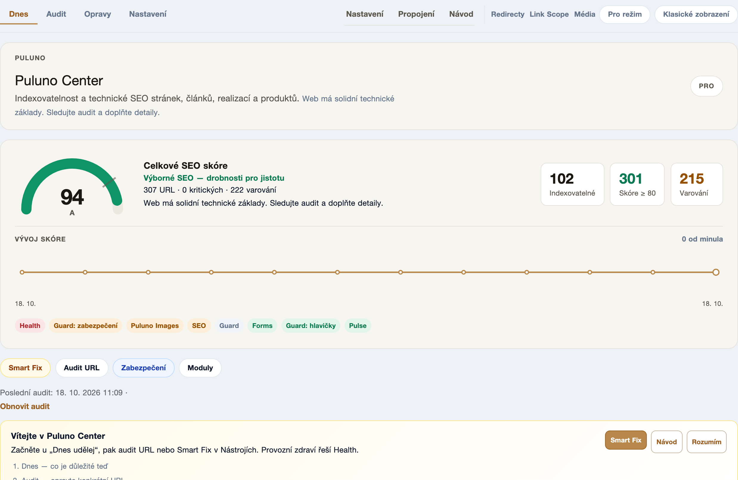Image resolution: width=738 pixels, height=480 pixels.
Task: Click the Návod button in welcome box
Action: pos(667,442)
